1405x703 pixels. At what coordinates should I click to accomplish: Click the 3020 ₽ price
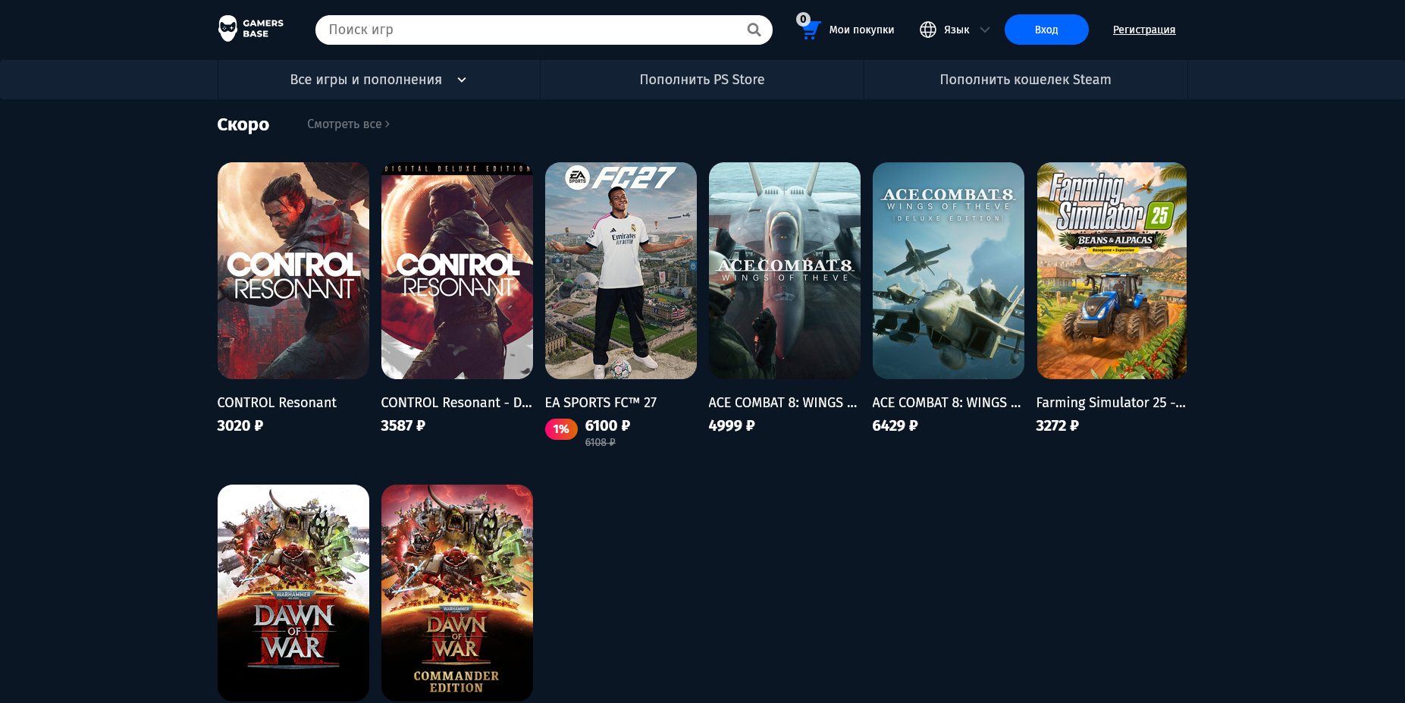pos(240,425)
